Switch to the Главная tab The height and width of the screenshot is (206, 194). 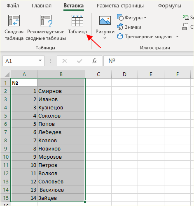tap(42, 6)
